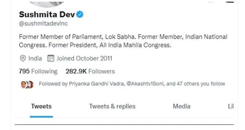Click the partially visible dark button at top right
The image size is (245, 130).
[229, 2]
